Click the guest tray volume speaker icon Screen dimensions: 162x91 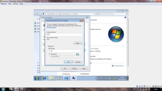coord(115,78)
